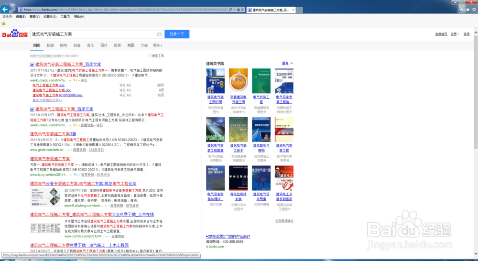Open the arrow beside www.gkstk.com/article URL
The height and width of the screenshot is (261, 478).
[68, 150]
